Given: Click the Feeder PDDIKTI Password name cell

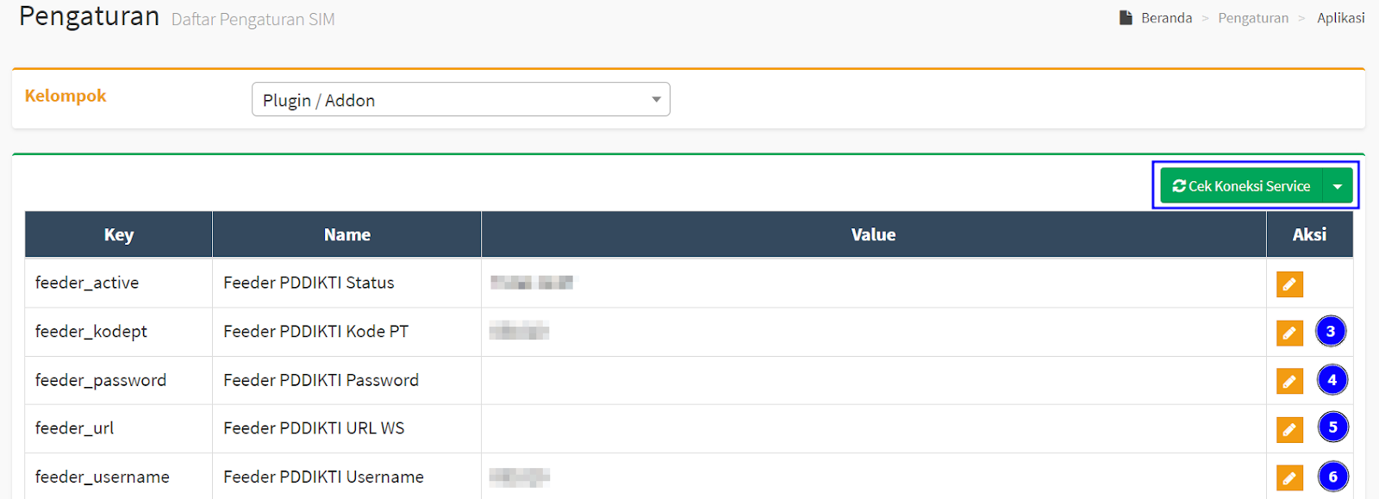Looking at the screenshot, I should [x=346, y=380].
